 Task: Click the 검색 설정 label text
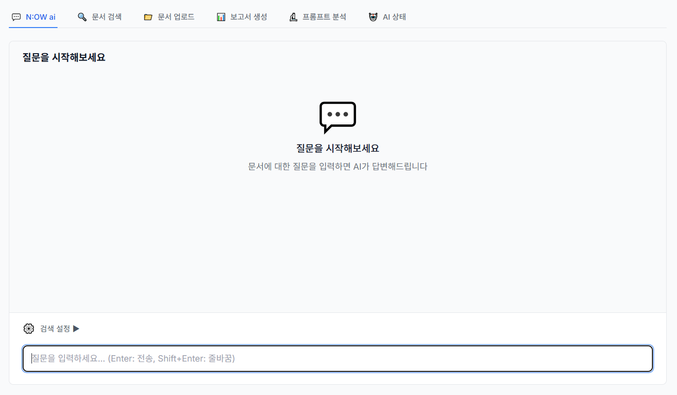click(x=56, y=328)
